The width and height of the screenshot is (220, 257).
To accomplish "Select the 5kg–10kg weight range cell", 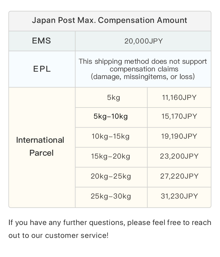I will tap(111, 117).
